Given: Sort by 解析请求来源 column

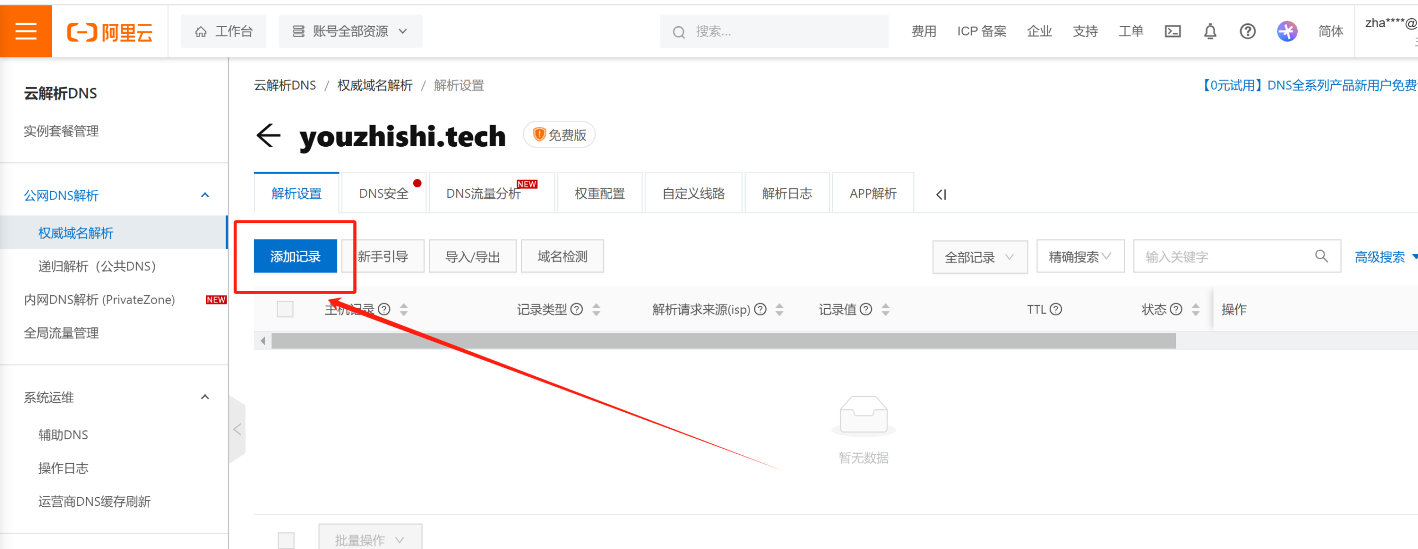Looking at the screenshot, I should click(779, 310).
